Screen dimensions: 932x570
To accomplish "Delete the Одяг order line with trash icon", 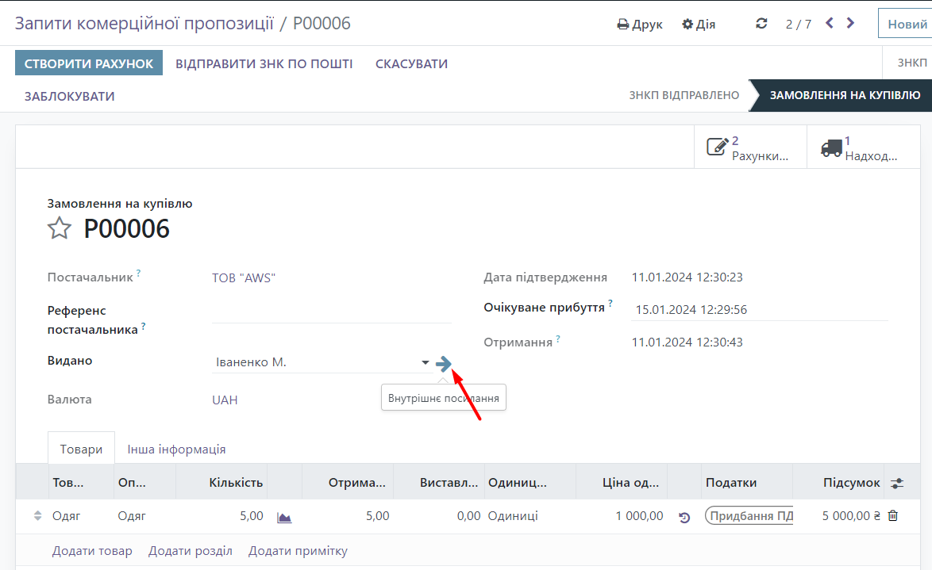I will (x=893, y=516).
